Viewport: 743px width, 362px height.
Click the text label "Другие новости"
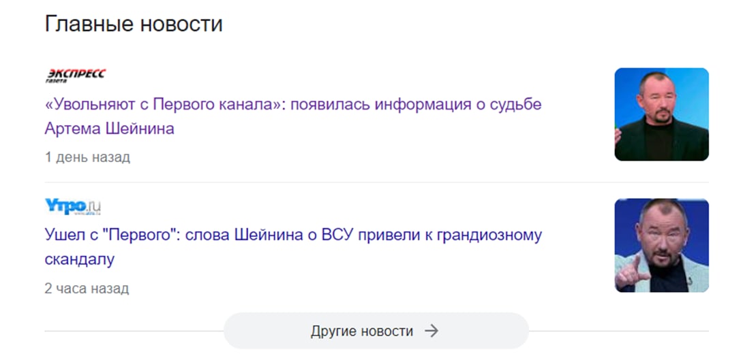tap(362, 331)
